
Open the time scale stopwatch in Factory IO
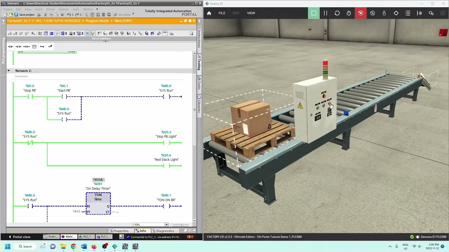349,13
